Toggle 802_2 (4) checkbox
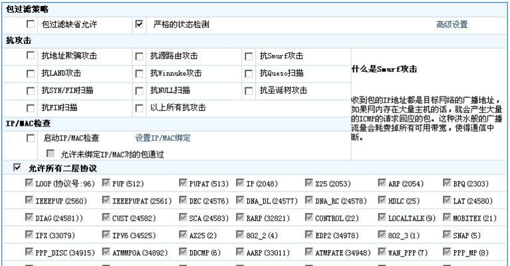Viewport: 510px width, 266px height. click(x=240, y=235)
